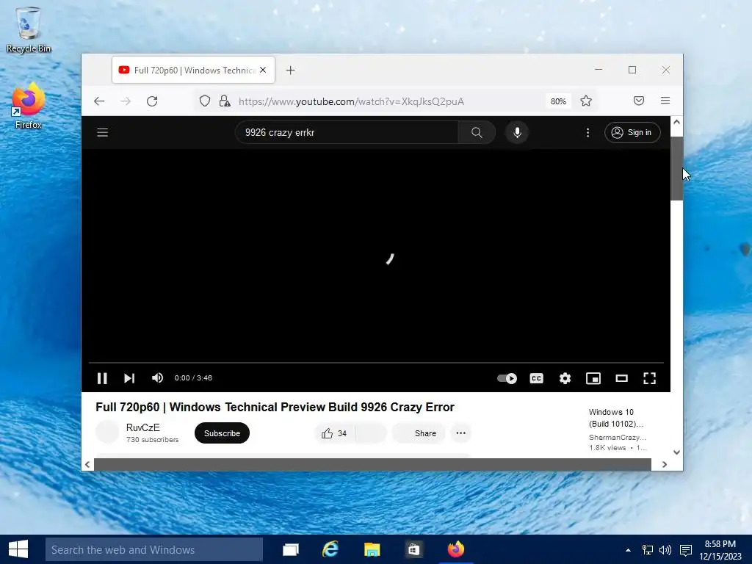Open YouTube hamburger guide menu
The width and height of the screenshot is (752, 564).
coord(103,132)
